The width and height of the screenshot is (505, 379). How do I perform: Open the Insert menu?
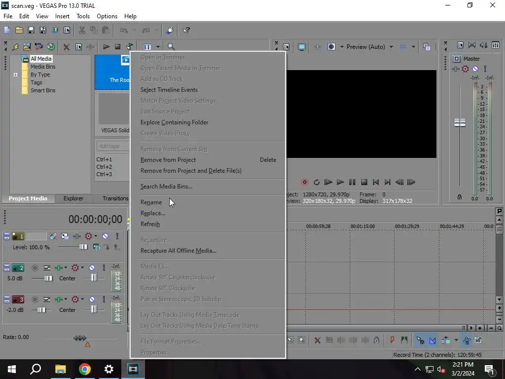[62, 16]
